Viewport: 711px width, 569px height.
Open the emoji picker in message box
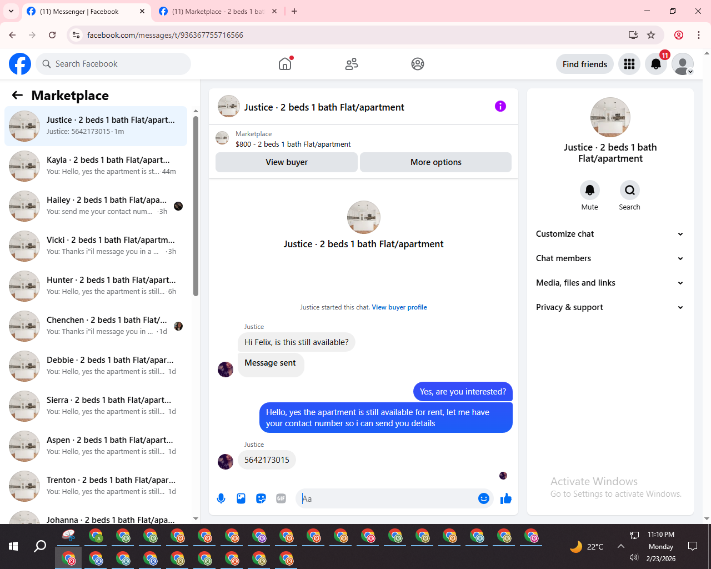tap(484, 498)
